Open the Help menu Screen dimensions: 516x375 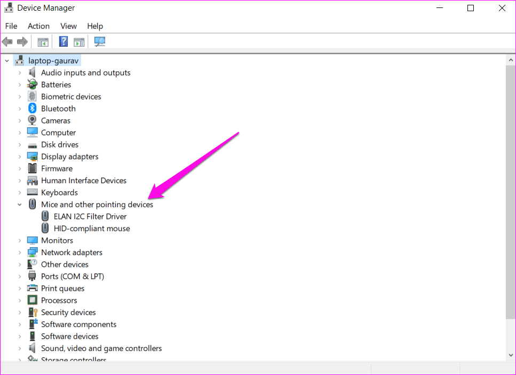[x=95, y=26]
